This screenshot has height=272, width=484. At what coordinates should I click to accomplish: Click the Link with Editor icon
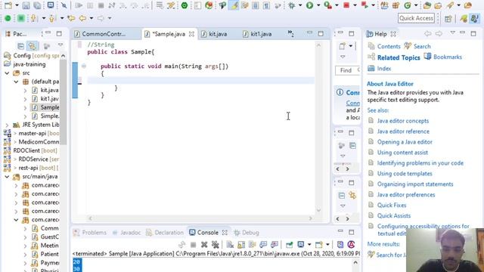tap(32, 46)
